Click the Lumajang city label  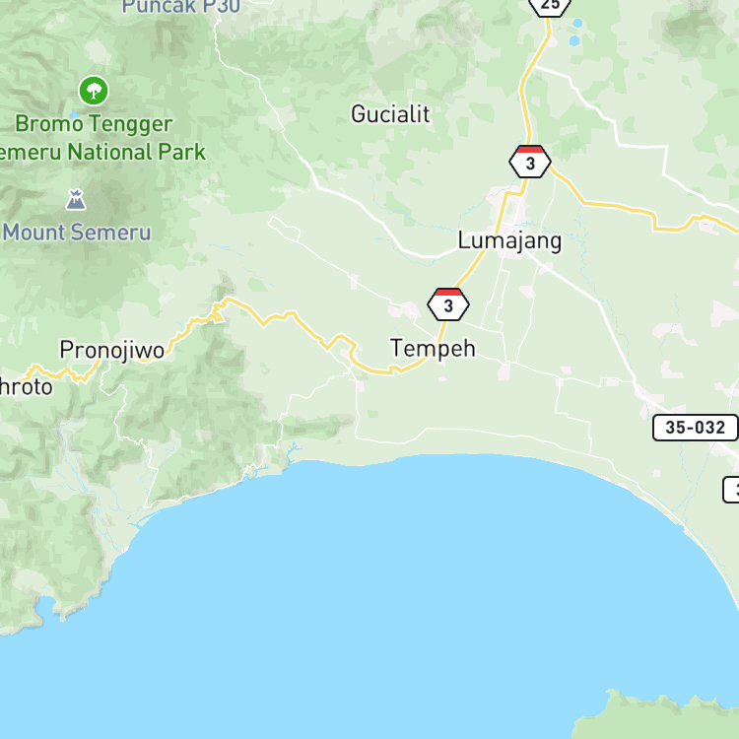tap(509, 241)
